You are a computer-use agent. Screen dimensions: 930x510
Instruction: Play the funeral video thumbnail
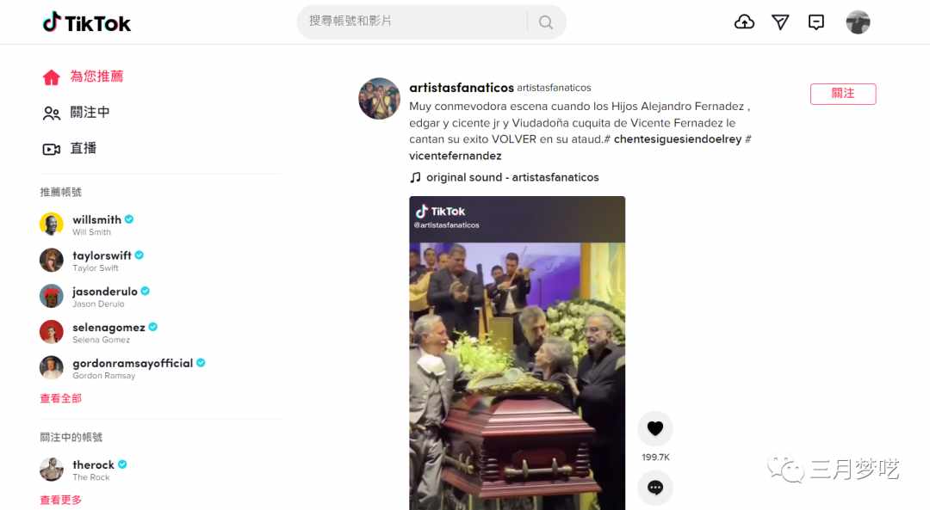[518, 353]
